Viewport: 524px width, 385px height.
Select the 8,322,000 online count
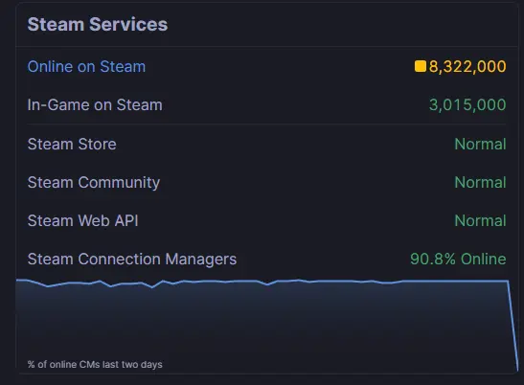coord(467,66)
